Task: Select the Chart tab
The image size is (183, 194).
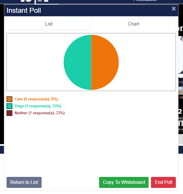Action: [133, 24]
